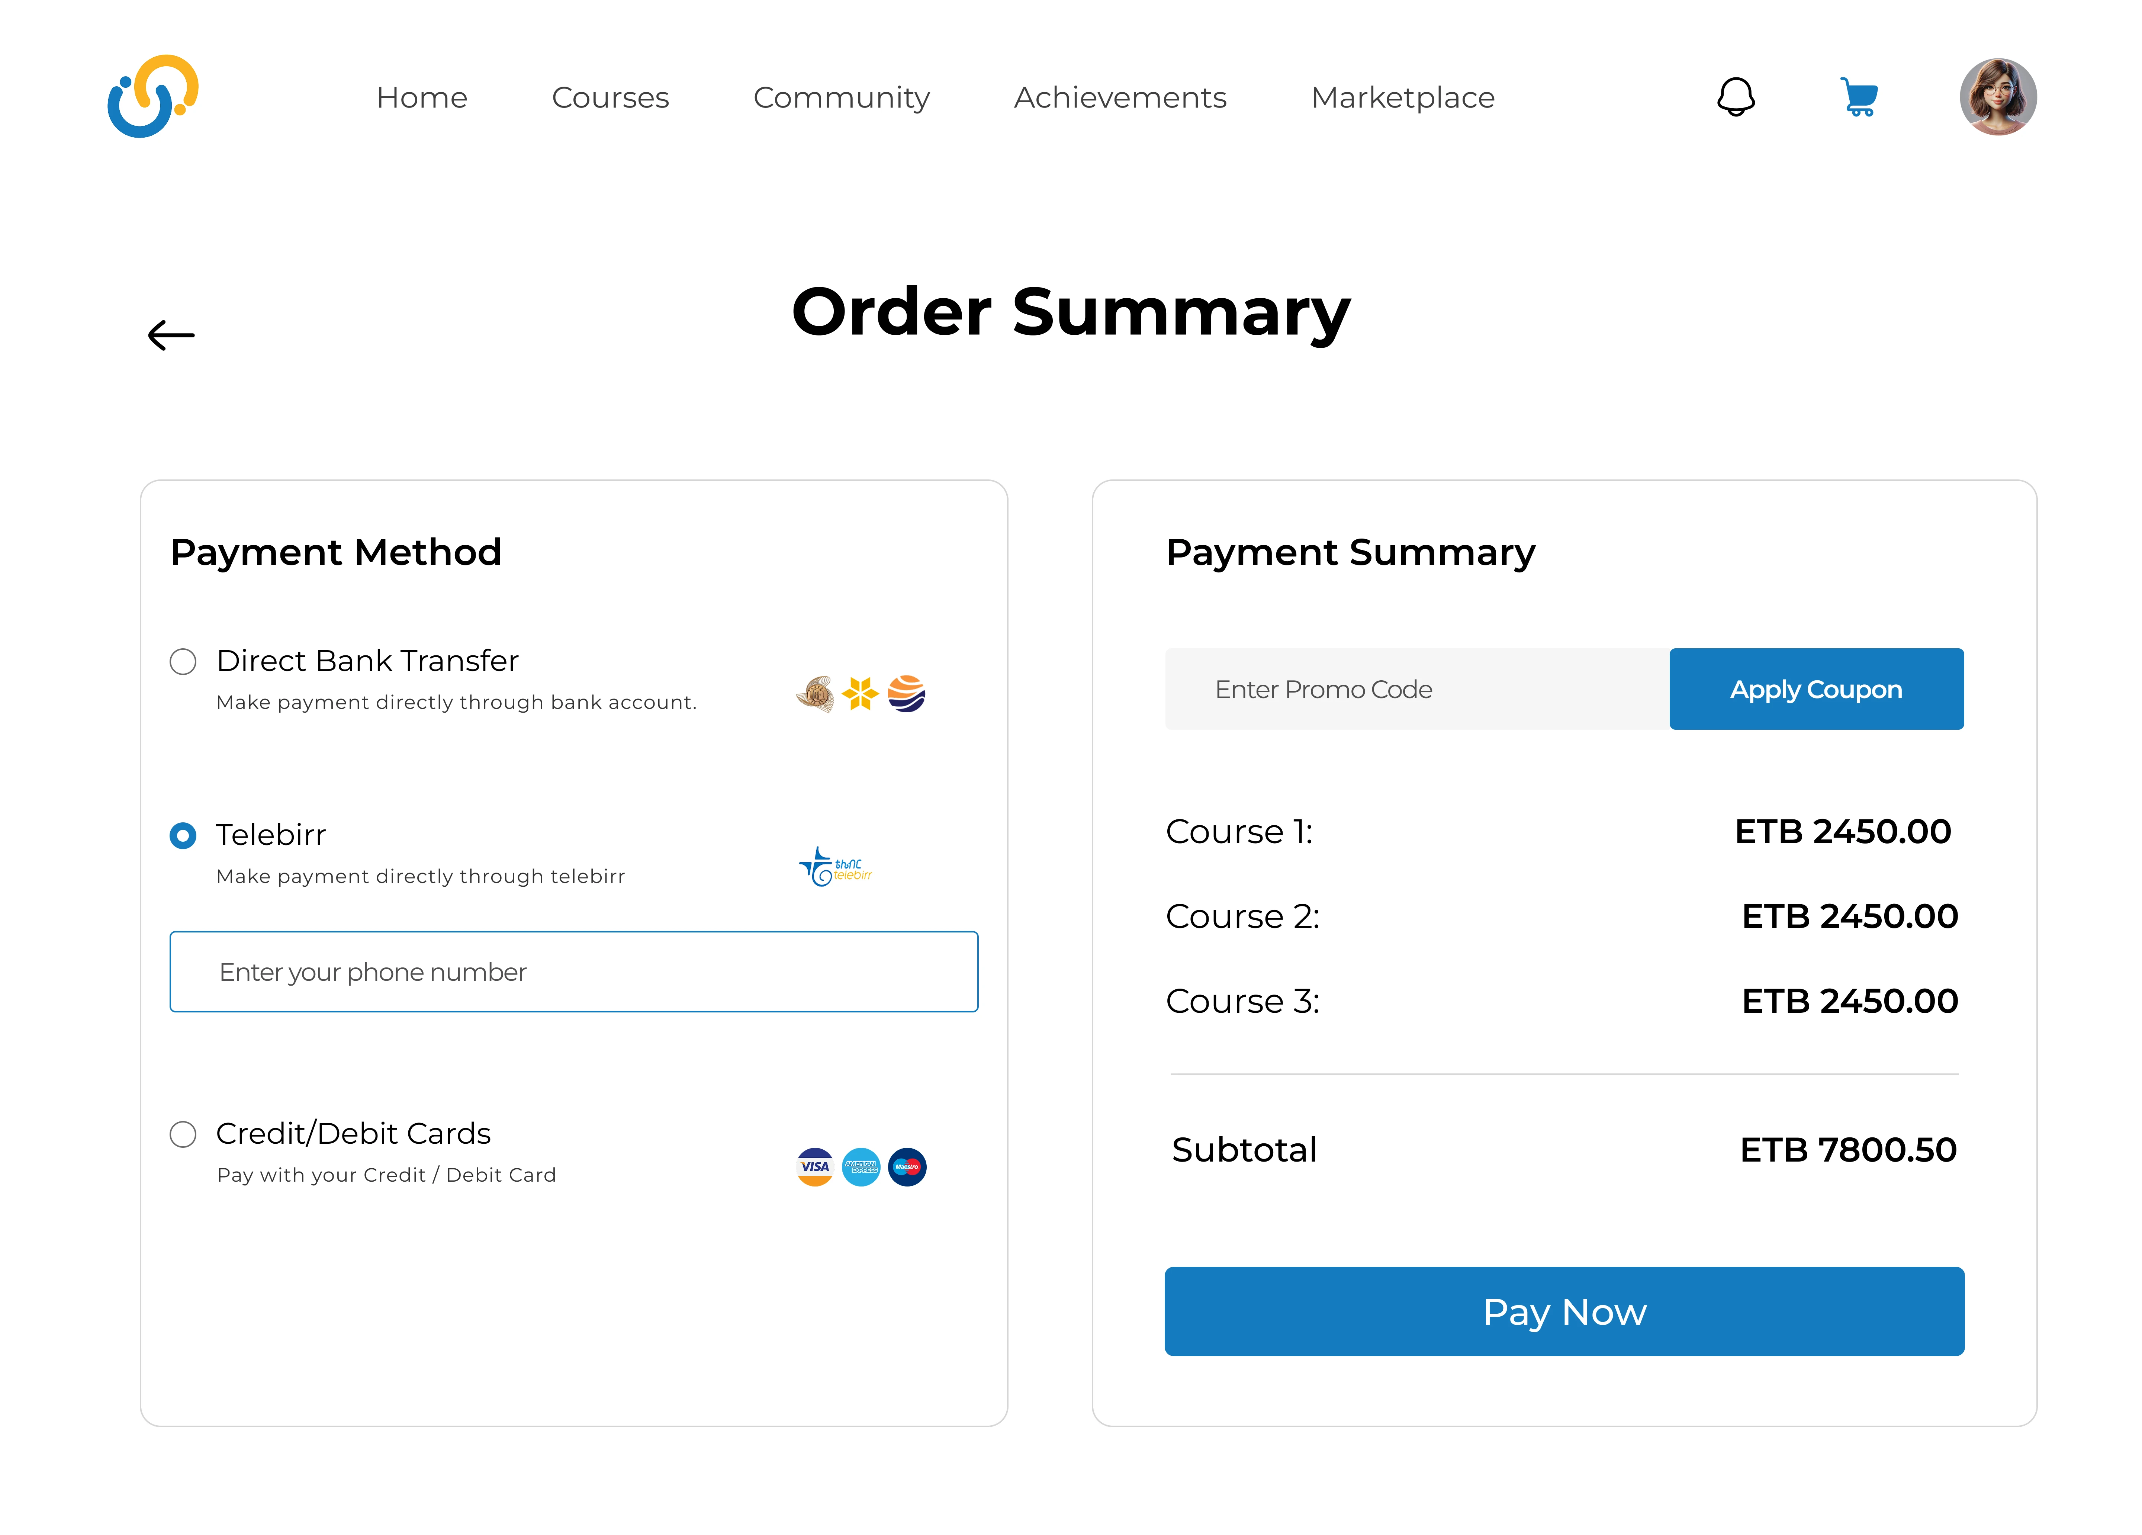Select Direct Bank Transfer radio button

pyautogui.click(x=183, y=661)
